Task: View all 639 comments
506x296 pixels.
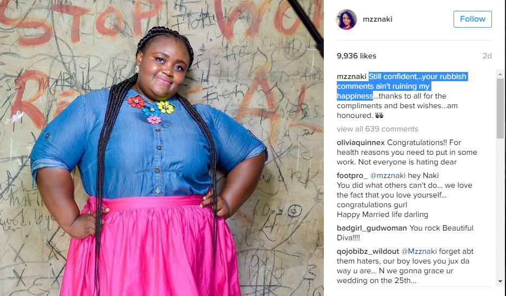Action: pyautogui.click(x=377, y=129)
